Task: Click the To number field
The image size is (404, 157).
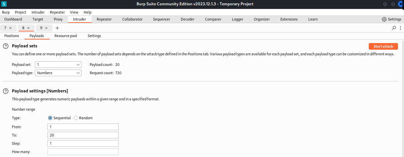Action: 83,135
